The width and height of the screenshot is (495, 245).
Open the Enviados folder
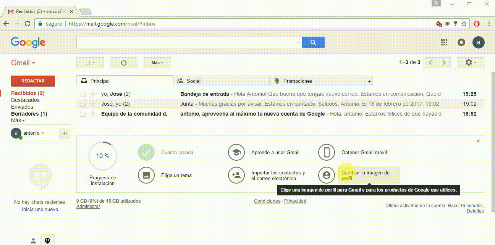[22, 107]
